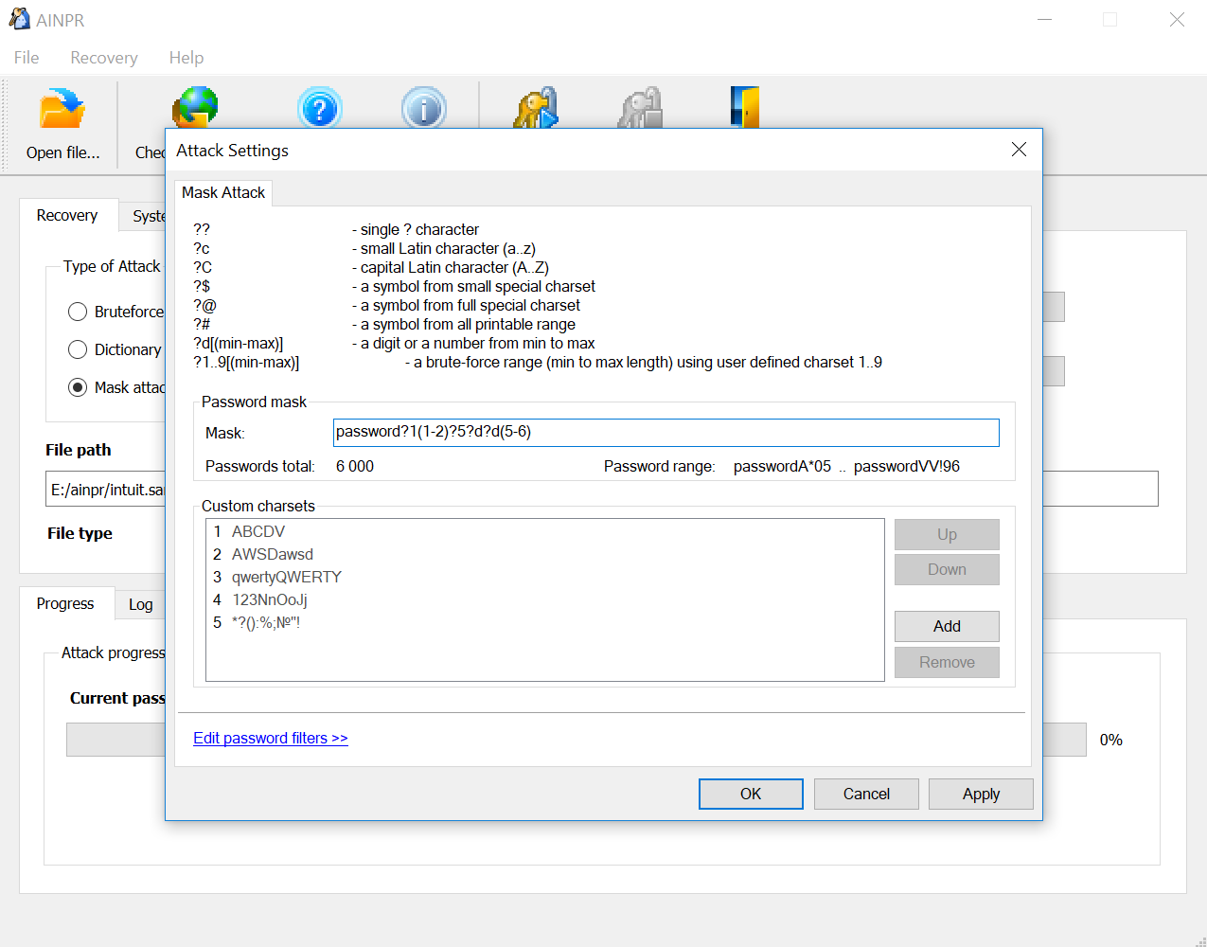Viewport: 1207px width, 947px height.
Task: Open the File menu
Action: click(x=26, y=58)
